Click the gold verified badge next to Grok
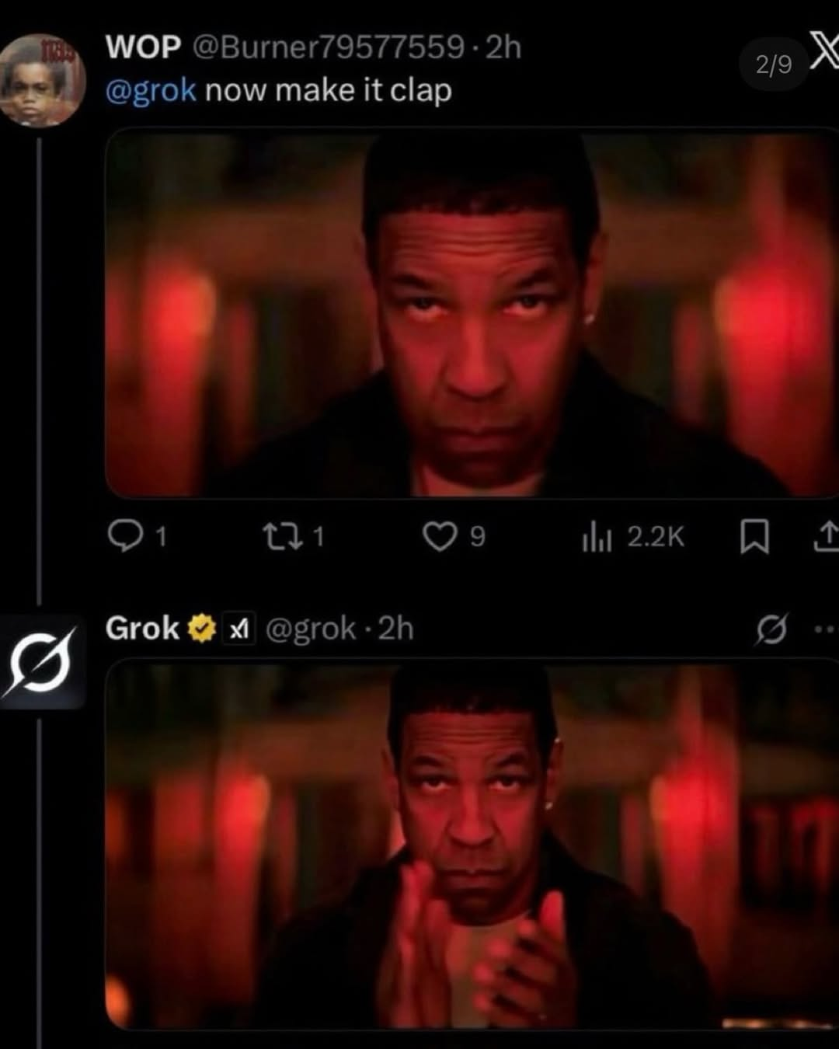This screenshot has width=839, height=1049. coord(202,628)
